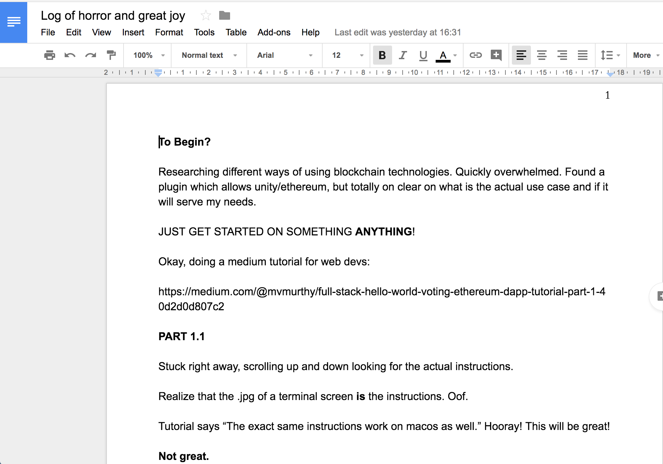The image size is (663, 464).
Task: Open the Format menu
Action: coord(169,32)
